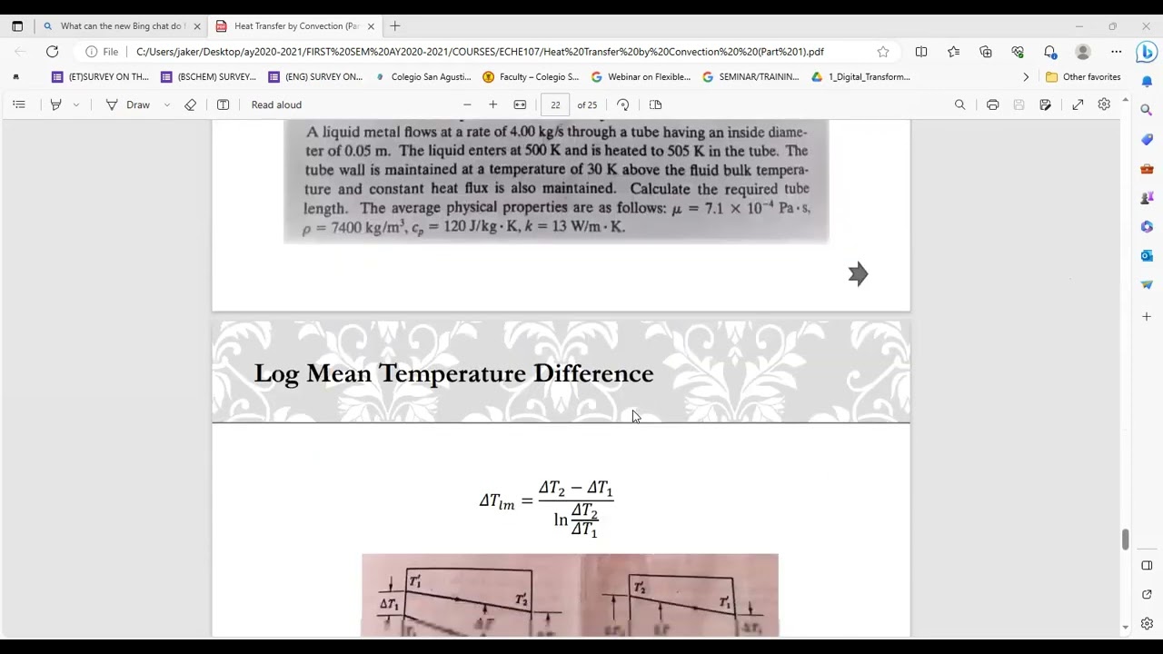Click the profile avatar icon

(1083, 52)
